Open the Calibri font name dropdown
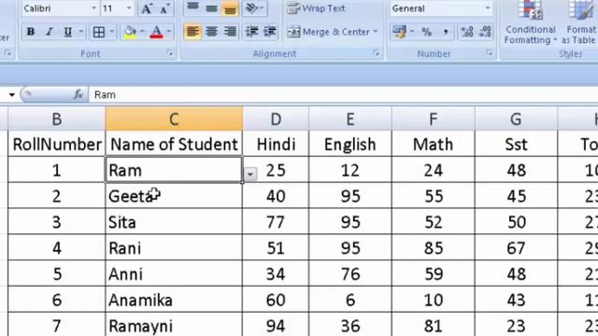Viewport: 598px width, 336px height. point(93,8)
